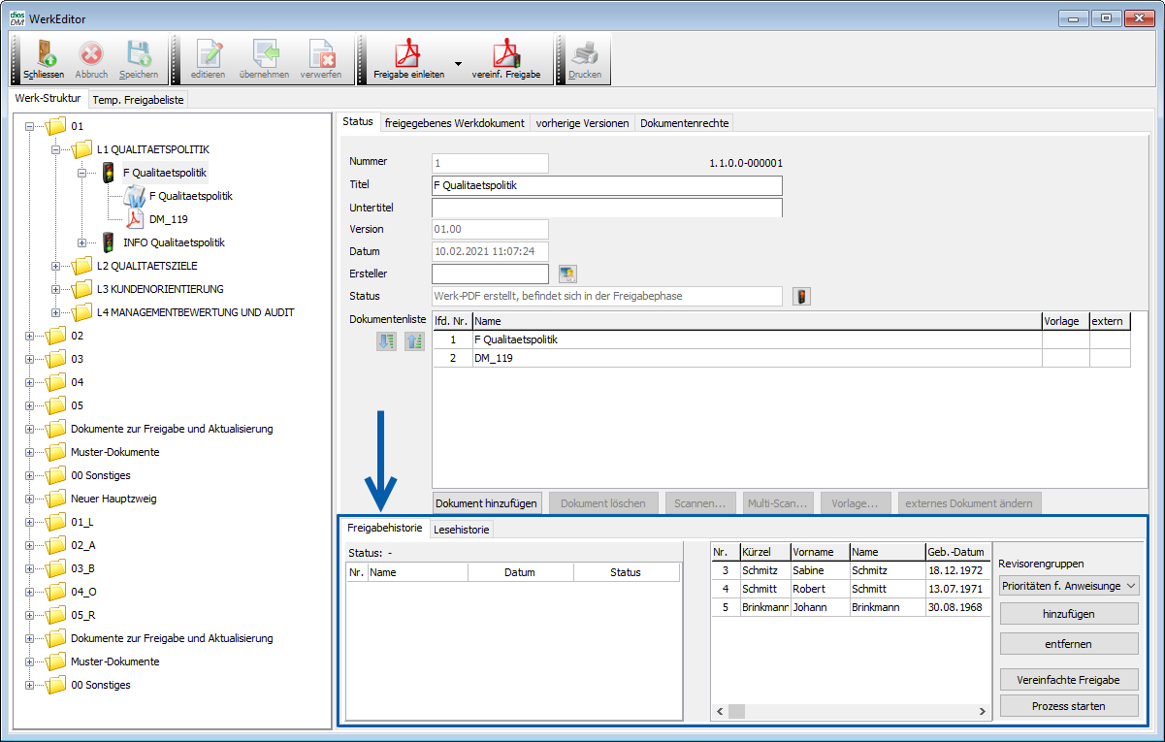
Task: Switch to Temp. Freigabeliste tab
Action: pos(138,100)
